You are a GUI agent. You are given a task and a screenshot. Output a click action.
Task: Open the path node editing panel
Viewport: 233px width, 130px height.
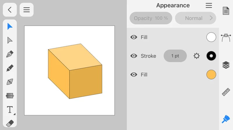point(226,37)
